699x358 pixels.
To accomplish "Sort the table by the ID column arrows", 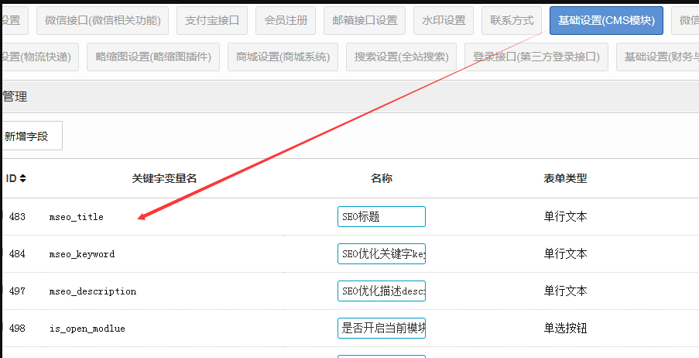I will 22,178.
